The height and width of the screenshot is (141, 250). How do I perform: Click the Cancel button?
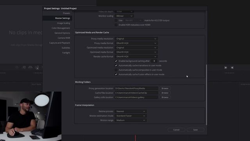coord(176,130)
